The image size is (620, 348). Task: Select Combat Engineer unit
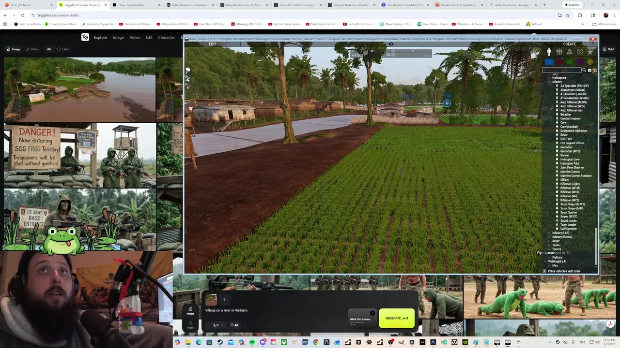[x=570, y=118]
